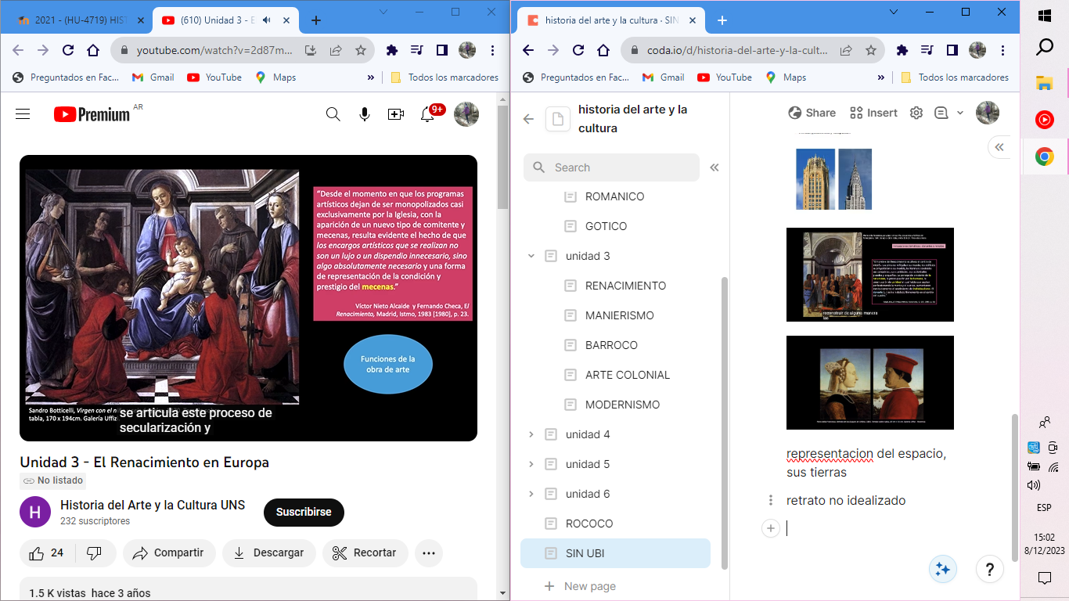
Task: Open Coda Insert menu
Action: click(873, 113)
